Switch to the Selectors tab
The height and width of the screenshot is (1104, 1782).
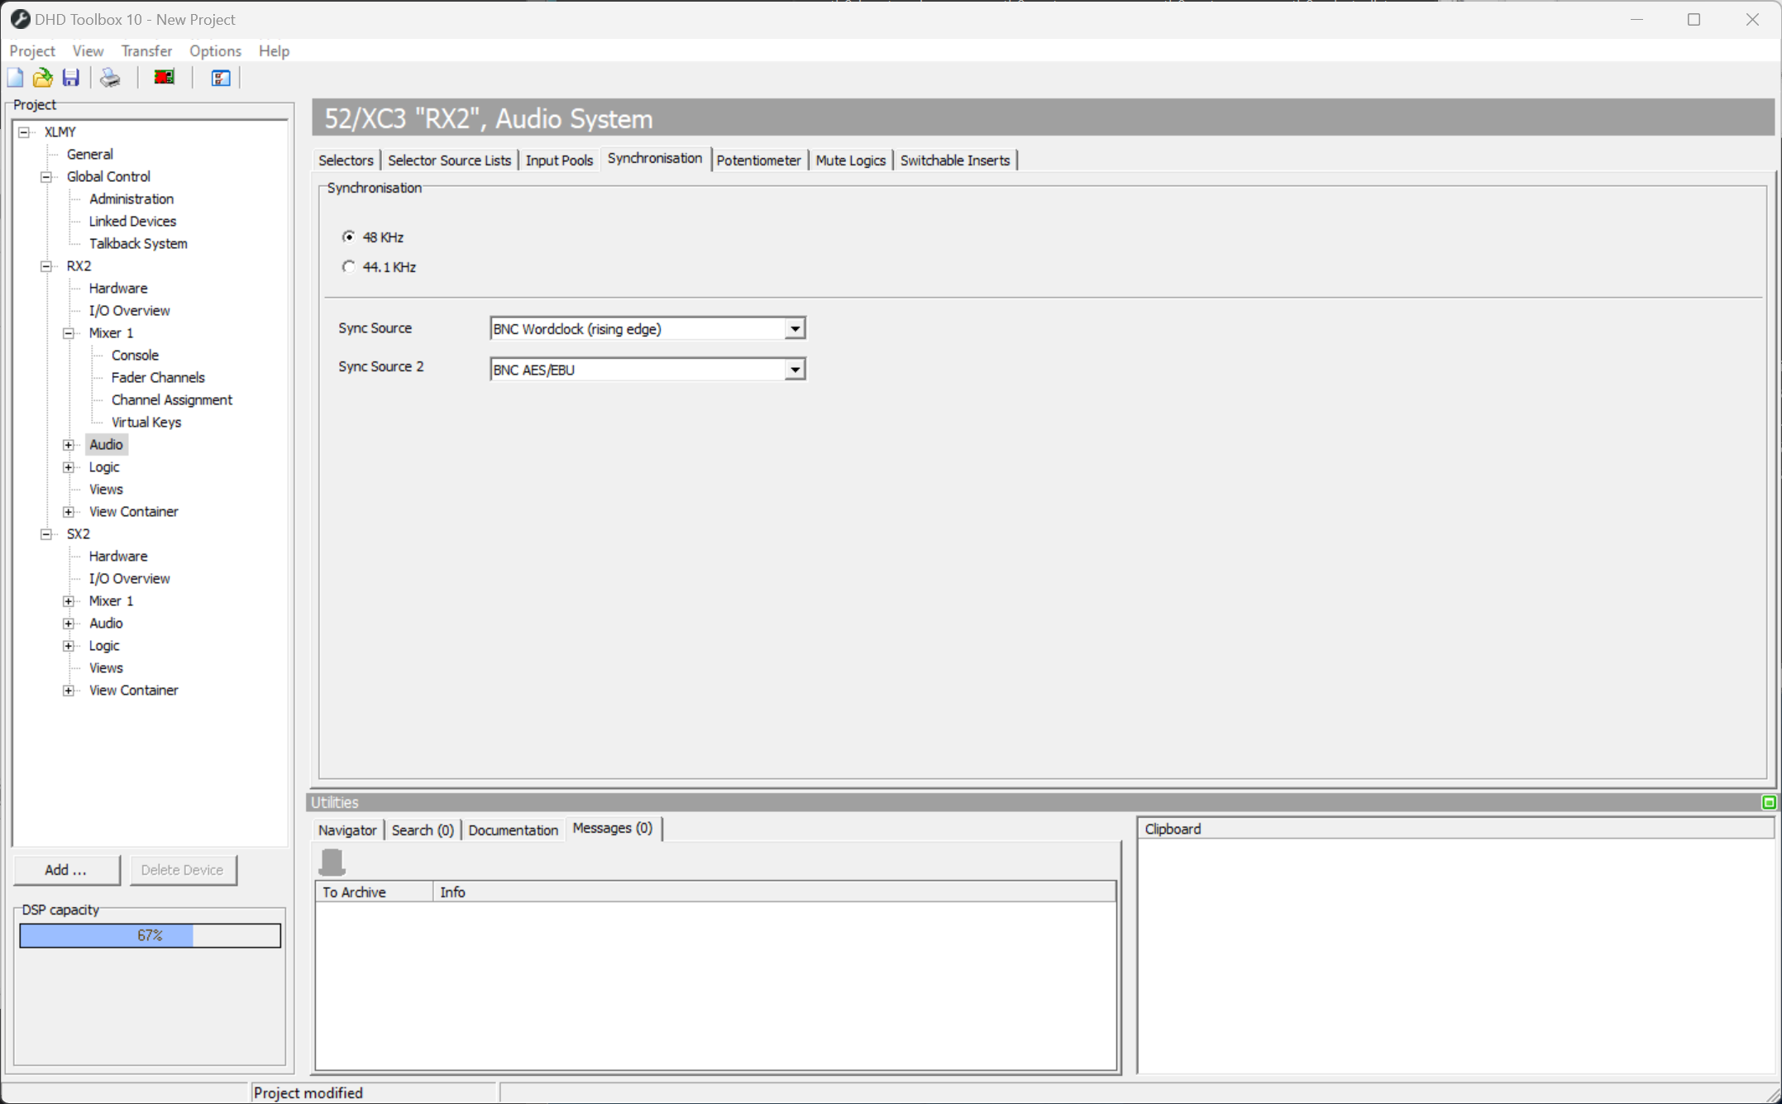coord(346,160)
